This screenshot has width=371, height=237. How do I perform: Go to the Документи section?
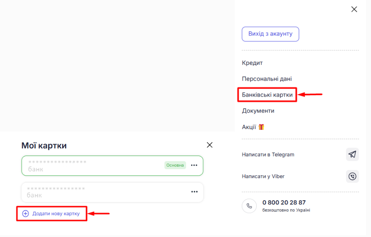(258, 111)
